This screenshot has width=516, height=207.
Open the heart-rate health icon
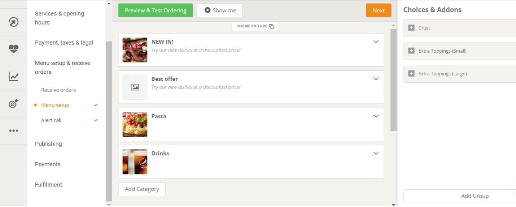pos(13,49)
